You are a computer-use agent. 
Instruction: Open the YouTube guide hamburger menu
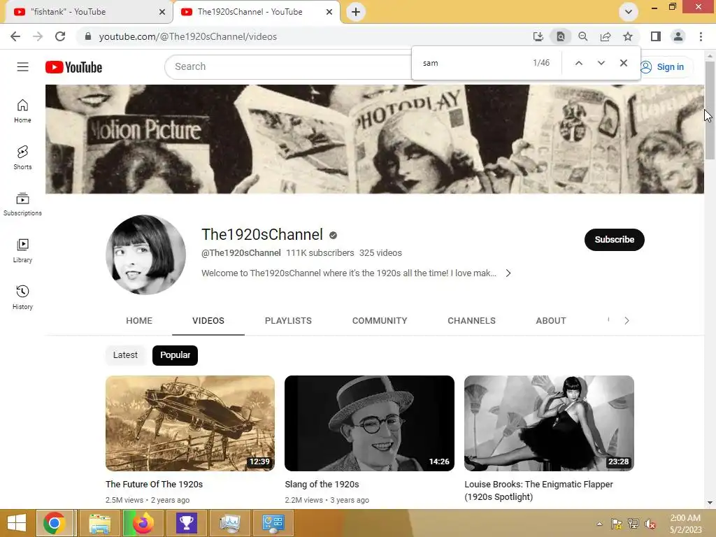(x=22, y=66)
